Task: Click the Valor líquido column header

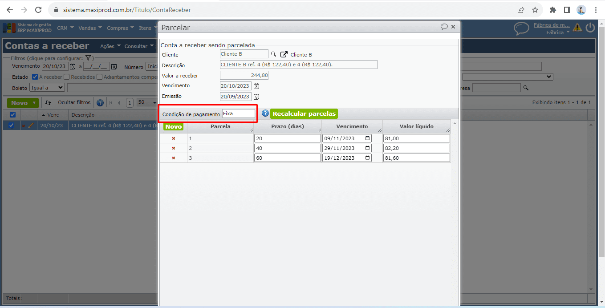Action: 416,126
